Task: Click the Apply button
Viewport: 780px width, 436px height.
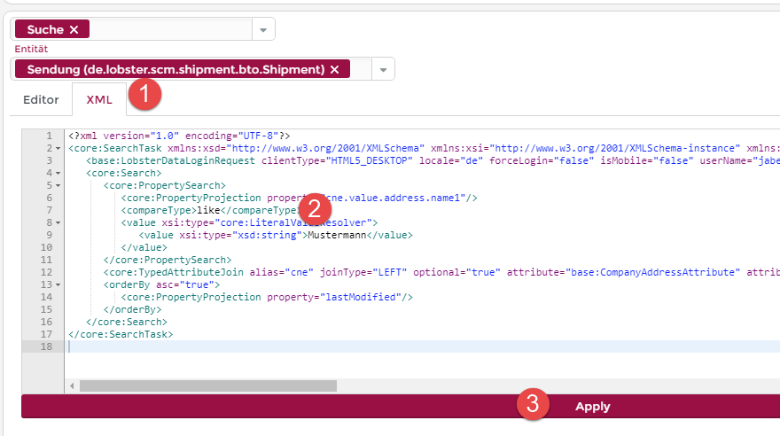Action: pyautogui.click(x=592, y=406)
